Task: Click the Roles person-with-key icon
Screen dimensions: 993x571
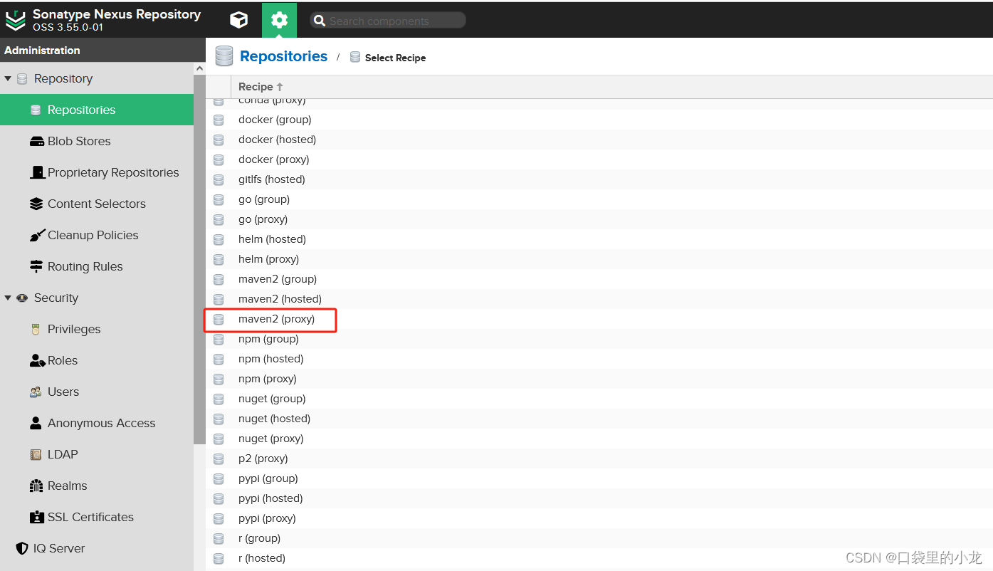Action: click(x=37, y=360)
